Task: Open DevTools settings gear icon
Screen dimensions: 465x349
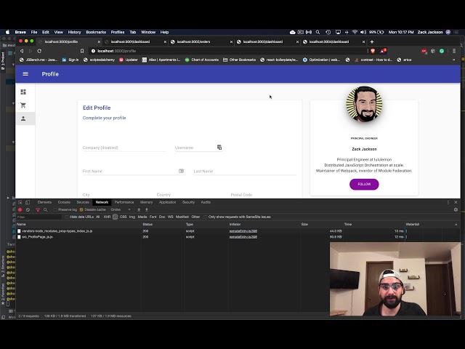Action: click(x=456, y=209)
